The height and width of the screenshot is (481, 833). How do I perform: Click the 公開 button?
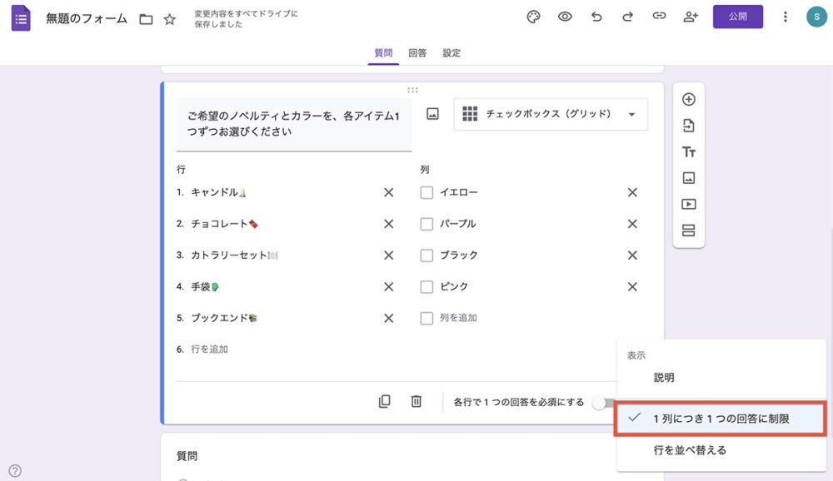click(x=738, y=17)
